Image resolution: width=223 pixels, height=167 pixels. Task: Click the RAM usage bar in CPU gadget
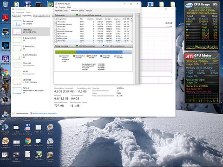coord(193,24)
